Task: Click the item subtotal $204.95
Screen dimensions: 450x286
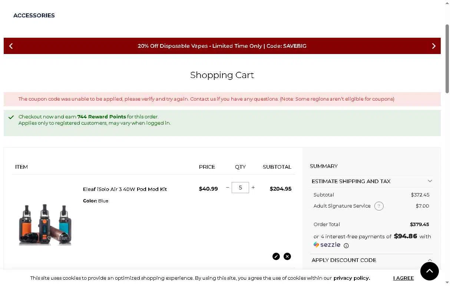Action: (281, 189)
